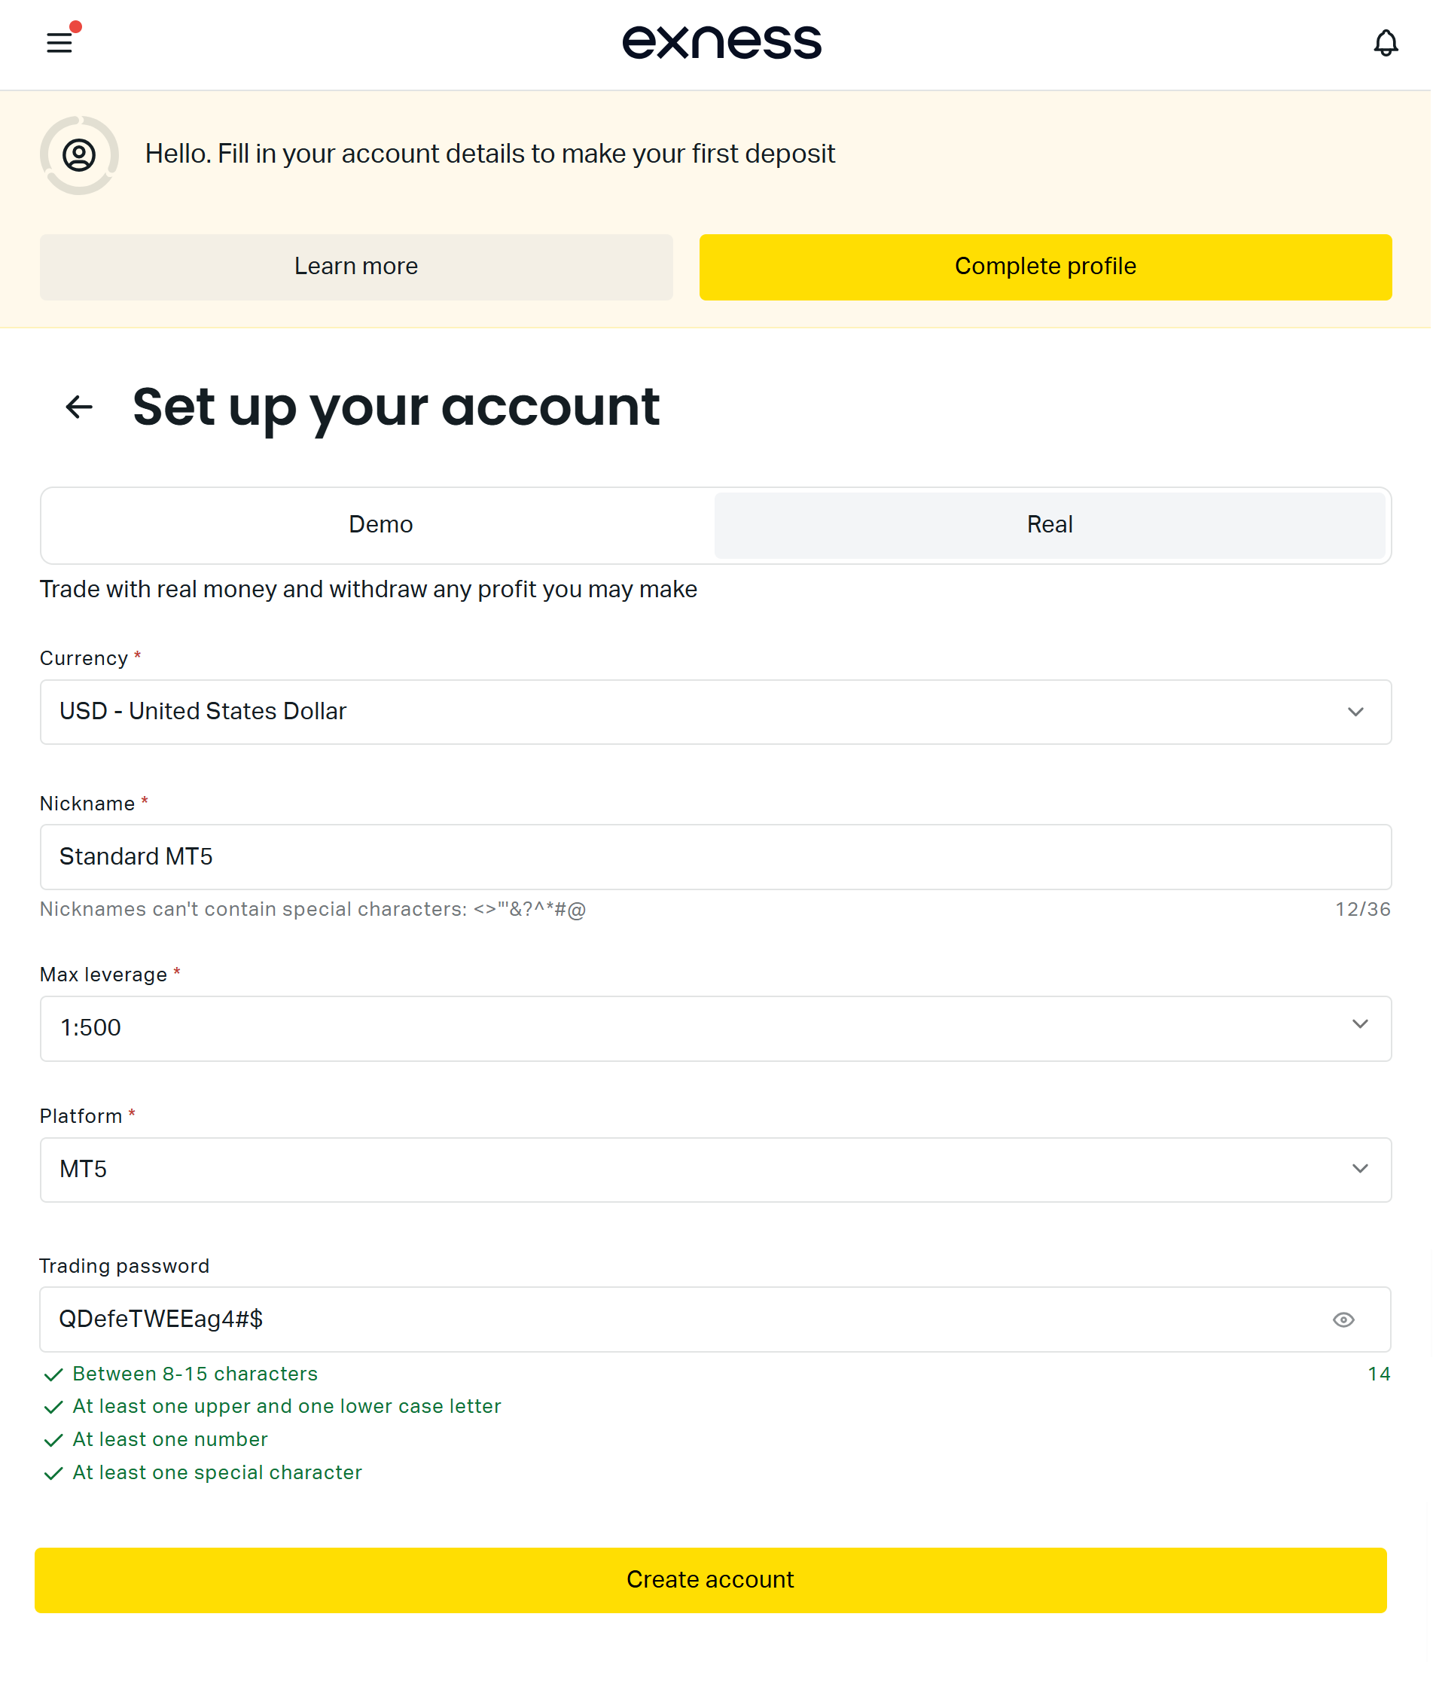Viewport: 1433px width, 1687px height.
Task: Open the hamburger menu
Action: click(59, 42)
